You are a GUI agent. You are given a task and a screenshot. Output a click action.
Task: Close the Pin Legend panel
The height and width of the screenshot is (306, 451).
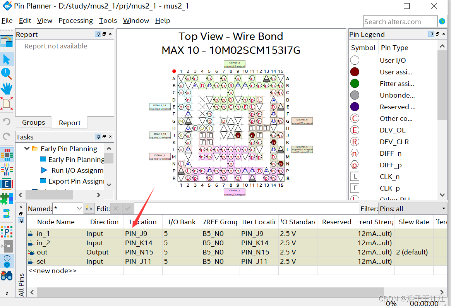444,34
